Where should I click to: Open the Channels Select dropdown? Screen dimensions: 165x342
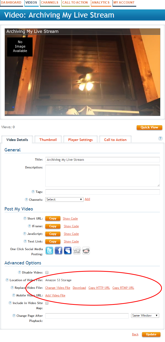[x=64, y=199]
